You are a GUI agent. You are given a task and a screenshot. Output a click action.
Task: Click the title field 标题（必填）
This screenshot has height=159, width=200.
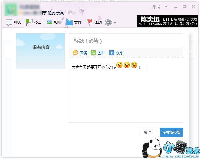[126, 41]
